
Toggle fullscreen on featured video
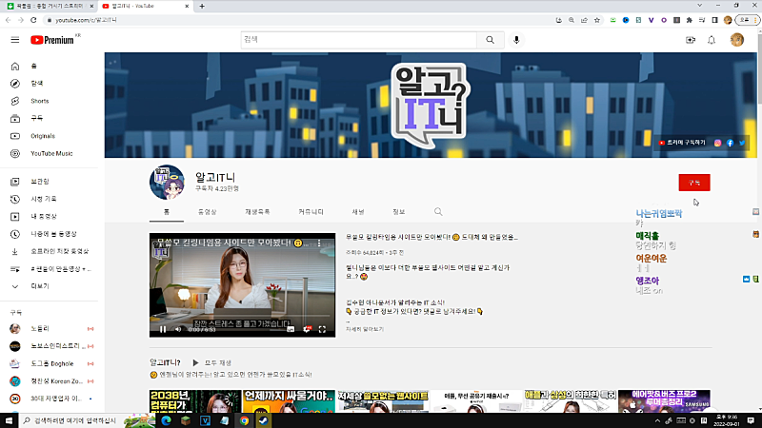point(322,329)
